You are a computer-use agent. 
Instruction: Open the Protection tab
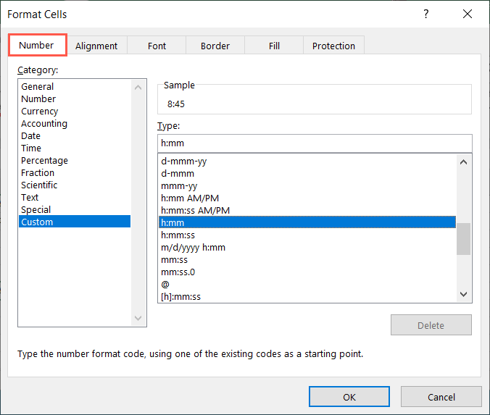(x=333, y=46)
